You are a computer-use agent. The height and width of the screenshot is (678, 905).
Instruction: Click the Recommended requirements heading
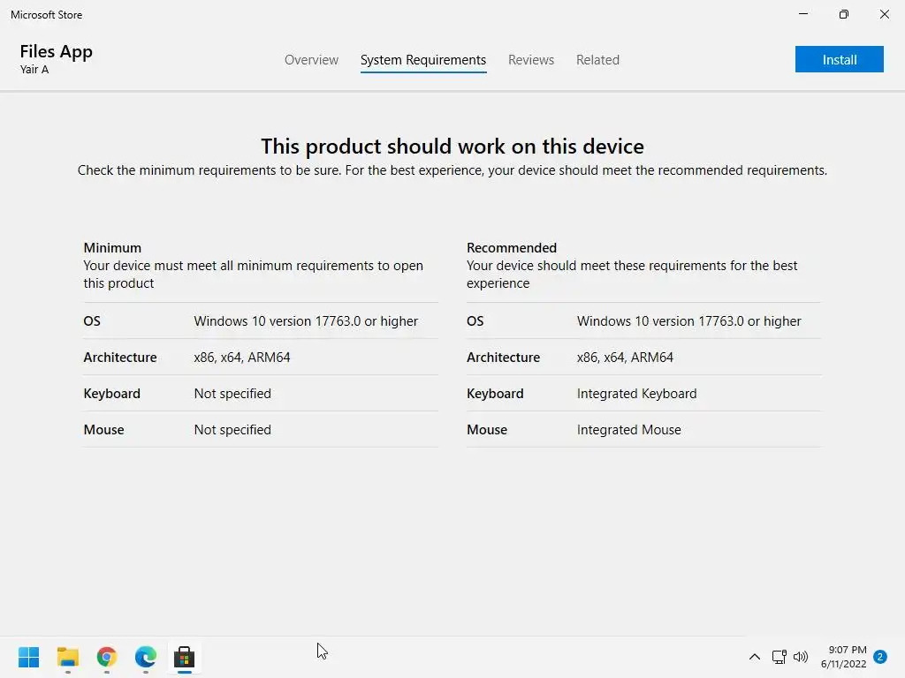coord(512,248)
